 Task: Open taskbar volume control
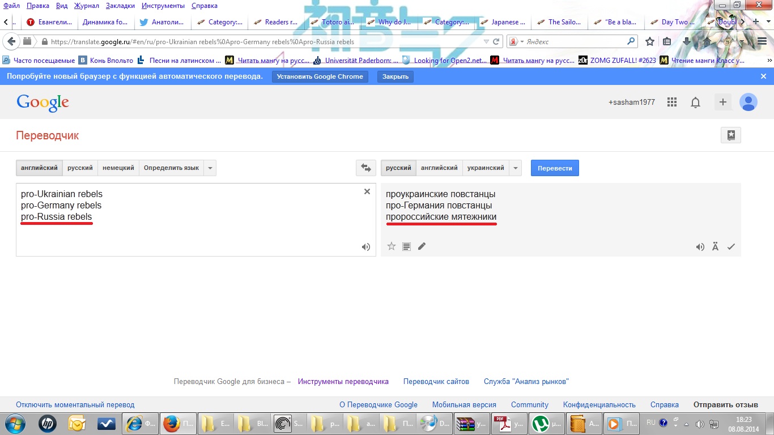[699, 424]
